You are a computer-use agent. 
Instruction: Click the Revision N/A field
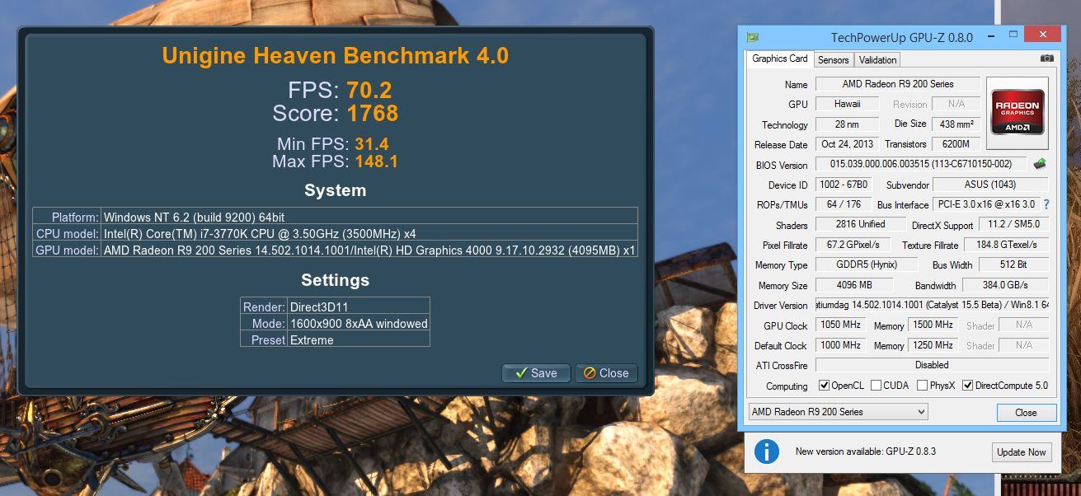956,104
